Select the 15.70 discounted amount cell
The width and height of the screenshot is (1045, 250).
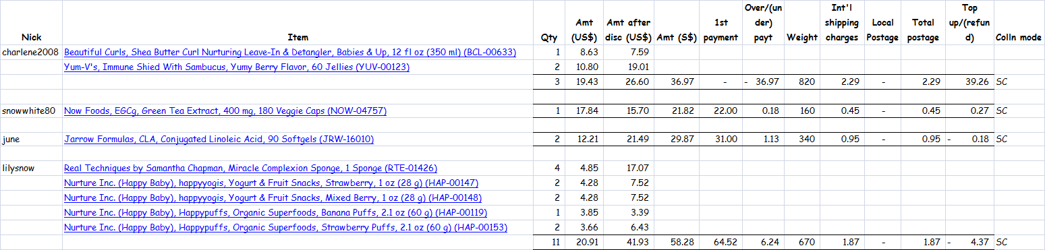(629, 111)
